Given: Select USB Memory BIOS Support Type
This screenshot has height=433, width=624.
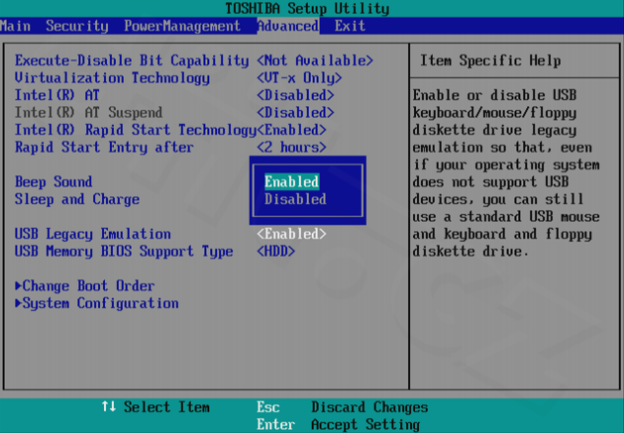Looking at the screenshot, I should point(124,251).
